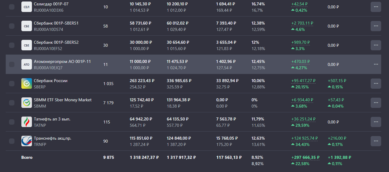This screenshot has width=389, height=172.
Task: Tick the checkbox for Селигдар 001P-07
Action: [x=12, y=7]
